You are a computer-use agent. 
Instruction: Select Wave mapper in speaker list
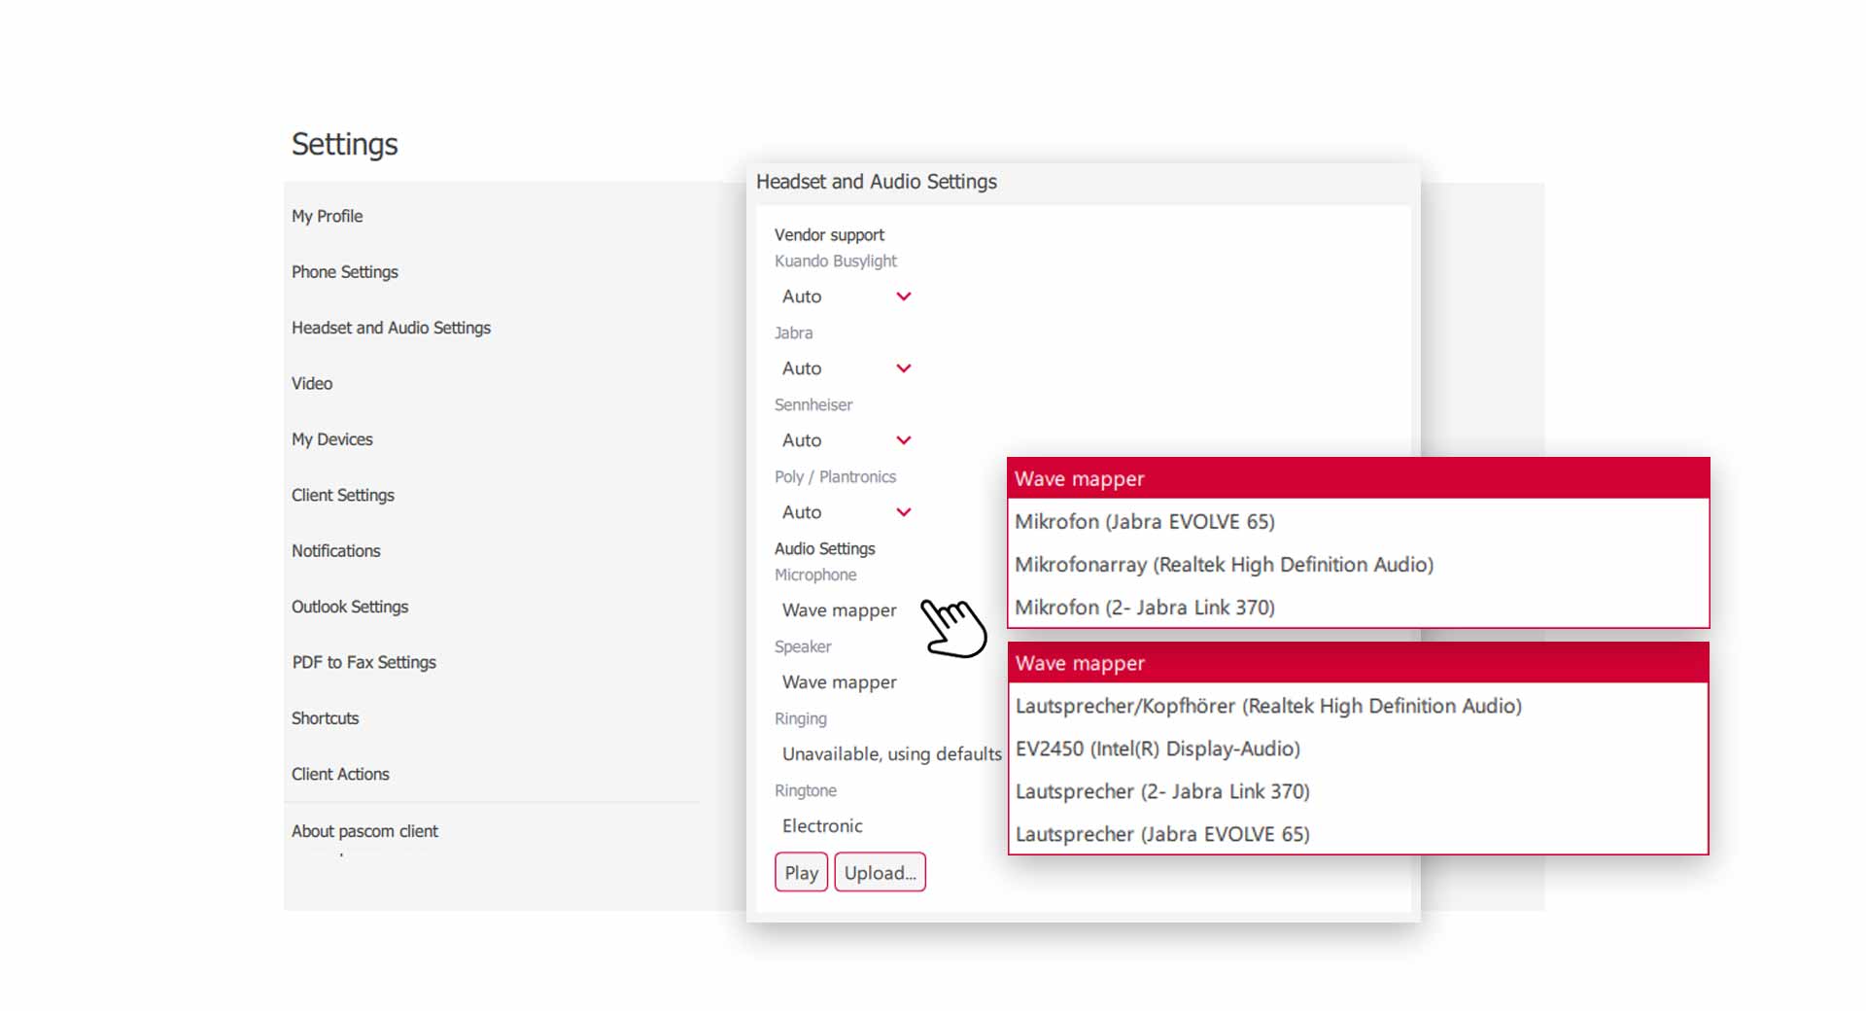click(x=1358, y=663)
